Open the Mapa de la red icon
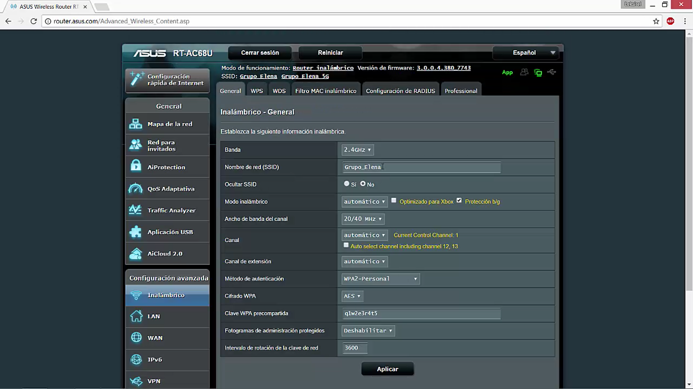The width and height of the screenshot is (693, 389). pos(135,124)
